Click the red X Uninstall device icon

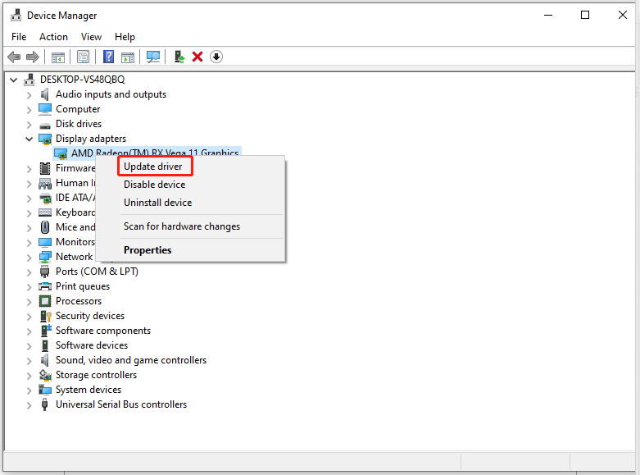point(197,57)
